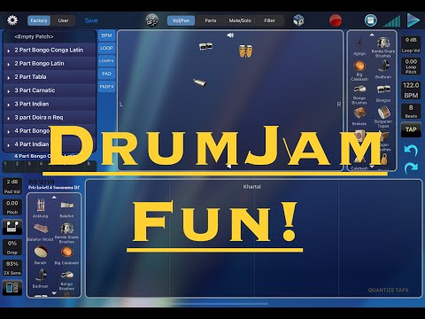Choose Agogo in the loop instrument list
Screen dimensions: 425x319
(x=359, y=47)
